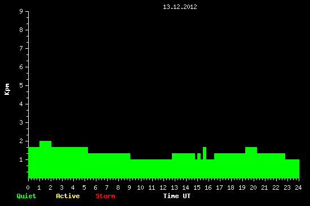
Task: Click the Kpm vertical axis label
Action: pos(7,89)
